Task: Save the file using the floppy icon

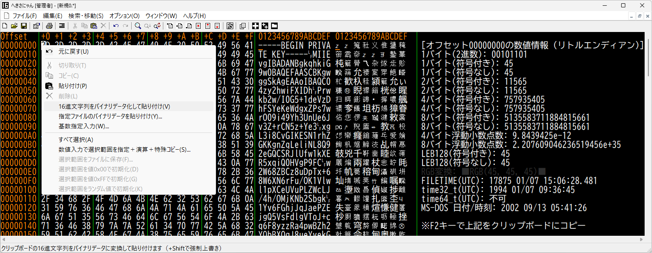Action: point(24,26)
